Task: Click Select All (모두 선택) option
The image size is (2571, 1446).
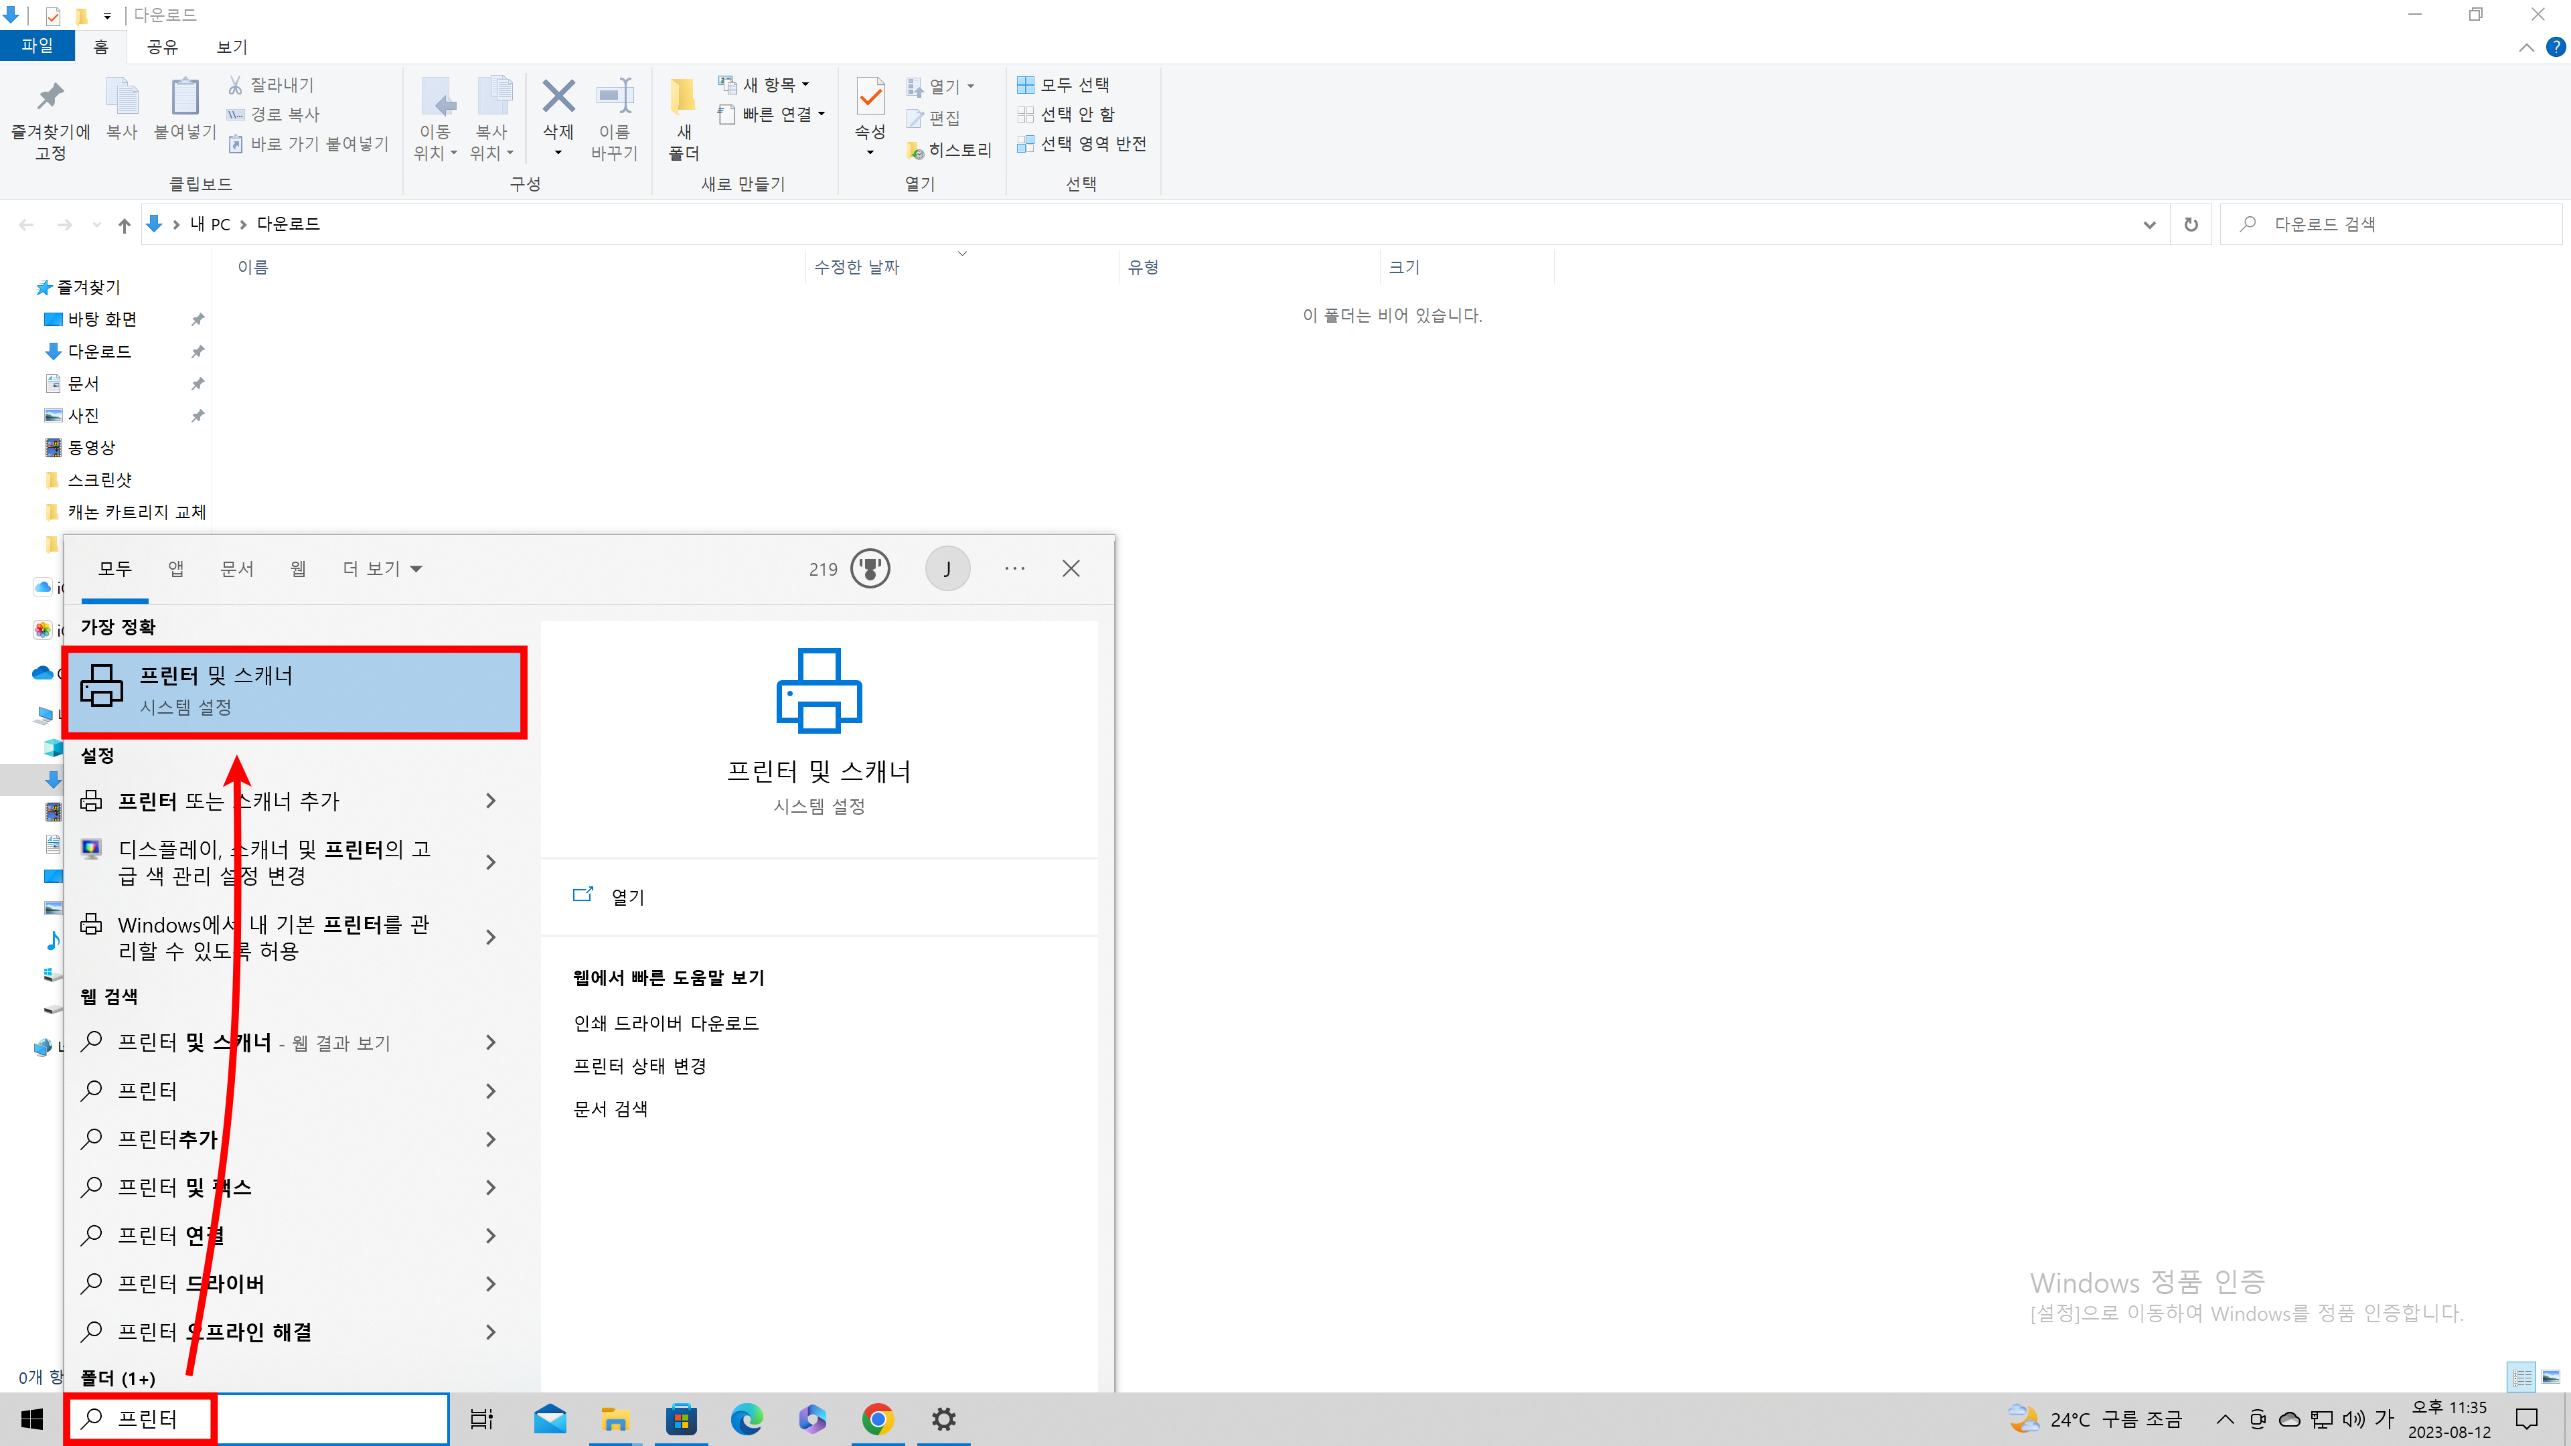Action: pyautogui.click(x=1064, y=85)
